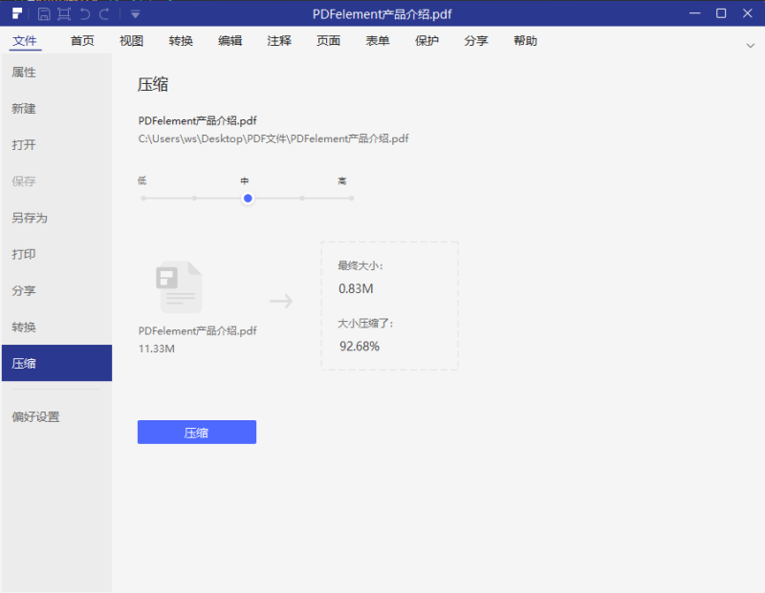Close the PDFelement window
The width and height of the screenshot is (765, 593).
point(748,13)
